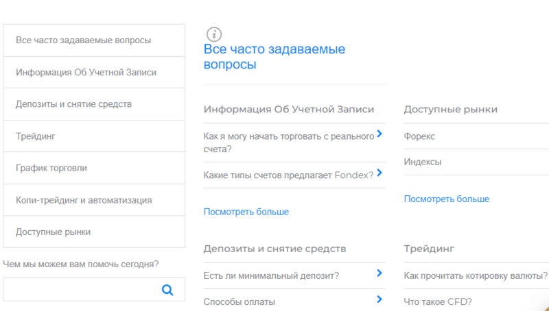Click 'Чем мы можем вам помочь сегодня?' label

[x=81, y=264]
